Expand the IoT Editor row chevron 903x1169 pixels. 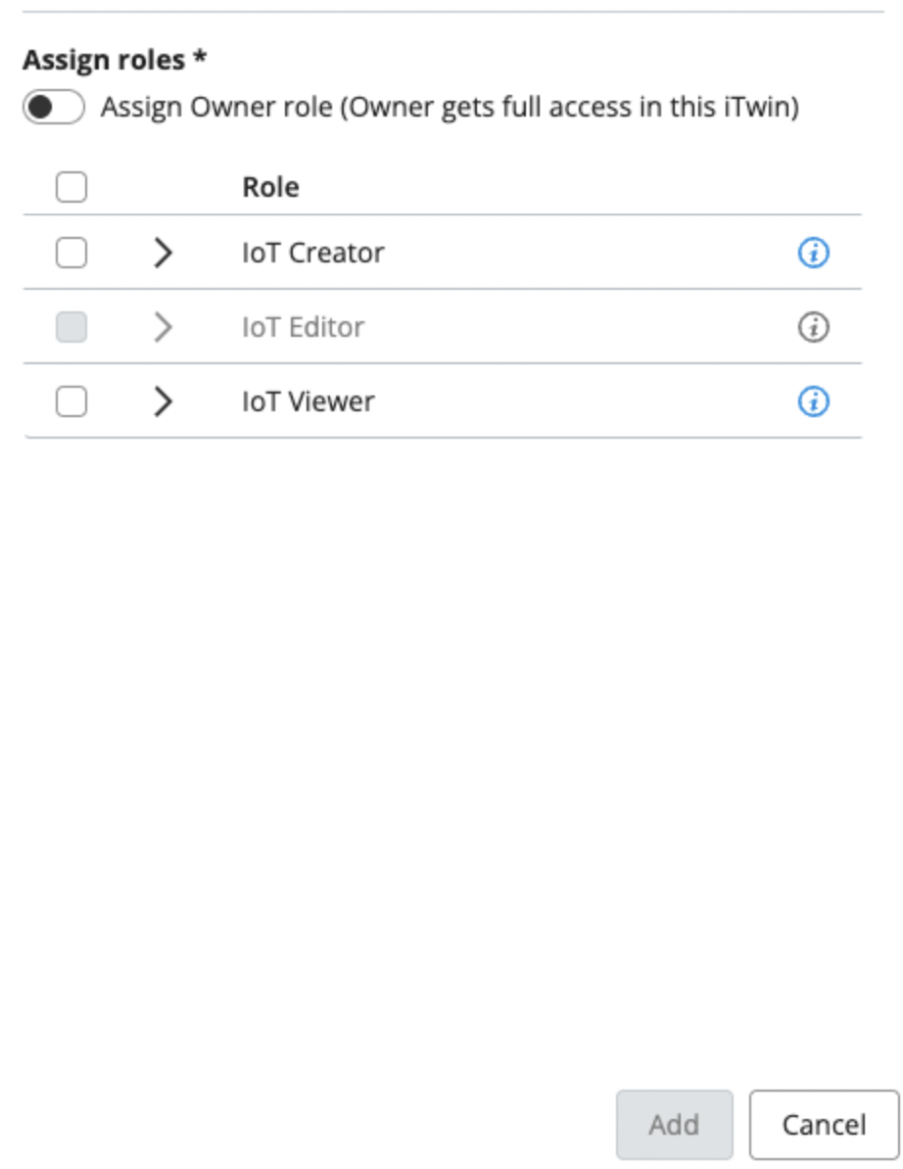point(164,327)
